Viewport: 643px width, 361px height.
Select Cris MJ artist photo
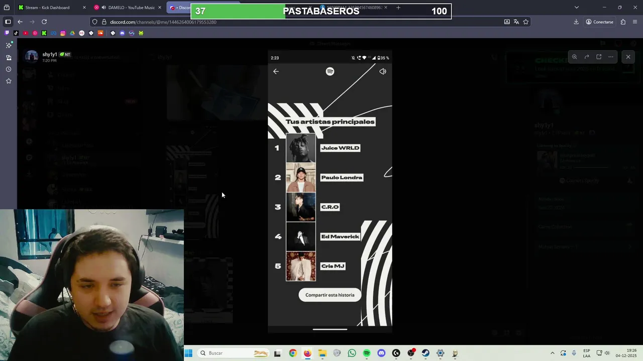click(301, 266)
